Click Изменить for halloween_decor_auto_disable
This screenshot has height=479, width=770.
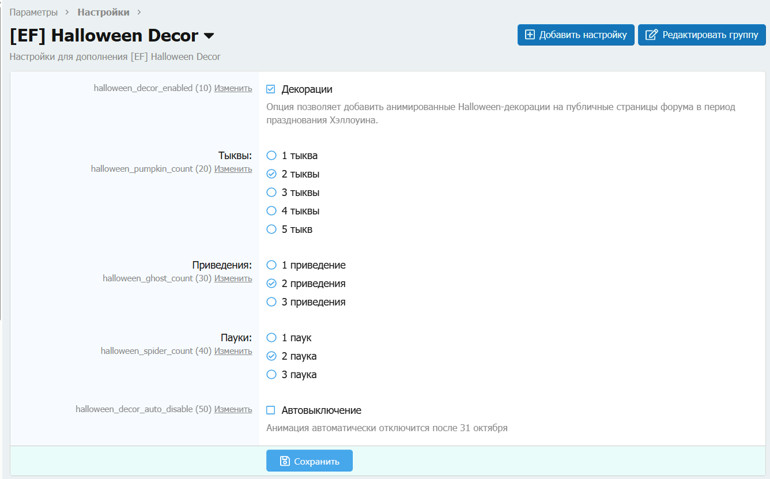click(233, 409)
